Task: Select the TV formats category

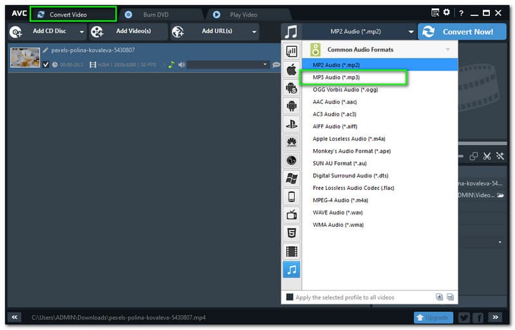Action: pos(292,215)
